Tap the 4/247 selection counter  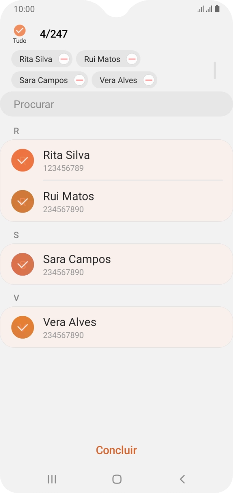[x=53, y=34]
